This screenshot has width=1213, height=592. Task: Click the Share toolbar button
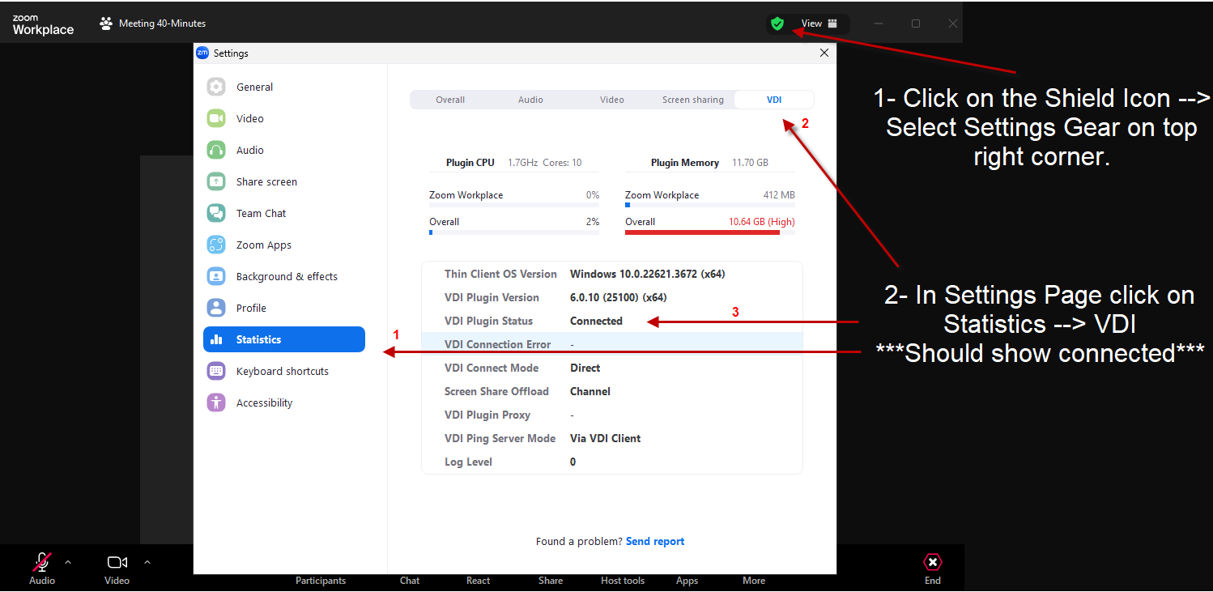click(551, 581)
